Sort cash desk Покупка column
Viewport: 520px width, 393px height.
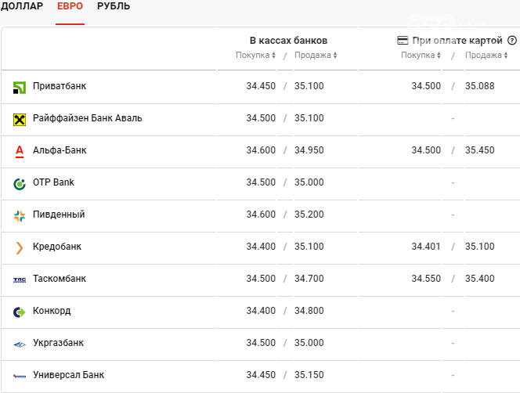(255, 55)
